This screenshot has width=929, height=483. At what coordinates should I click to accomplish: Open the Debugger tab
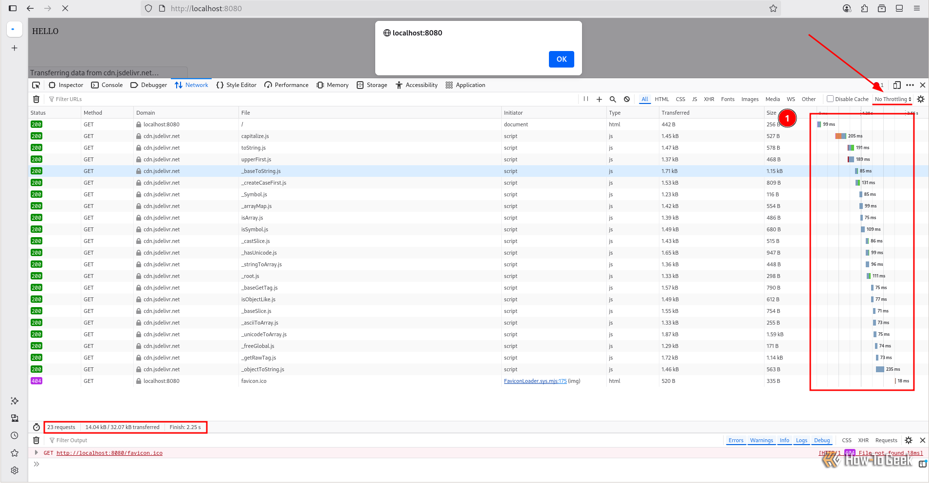click(149, 85)
